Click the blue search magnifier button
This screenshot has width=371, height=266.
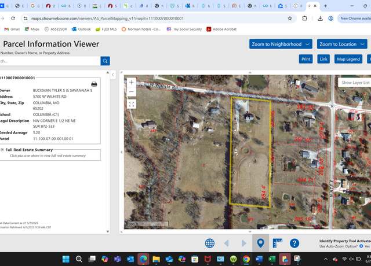(105, 61)
